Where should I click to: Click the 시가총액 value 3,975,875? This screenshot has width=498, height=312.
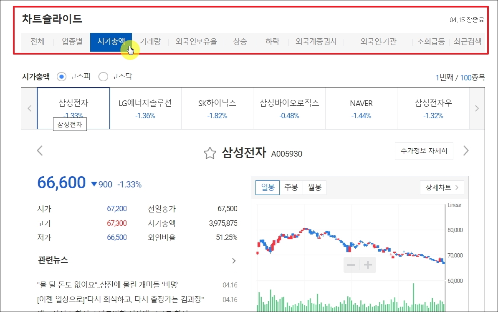tap(223, 223)
